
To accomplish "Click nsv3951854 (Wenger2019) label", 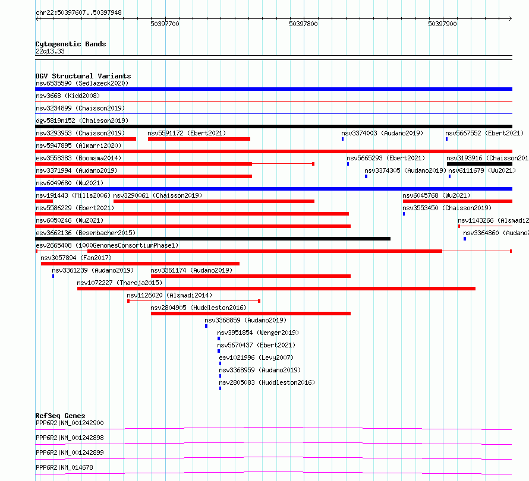I will [258, 333].
